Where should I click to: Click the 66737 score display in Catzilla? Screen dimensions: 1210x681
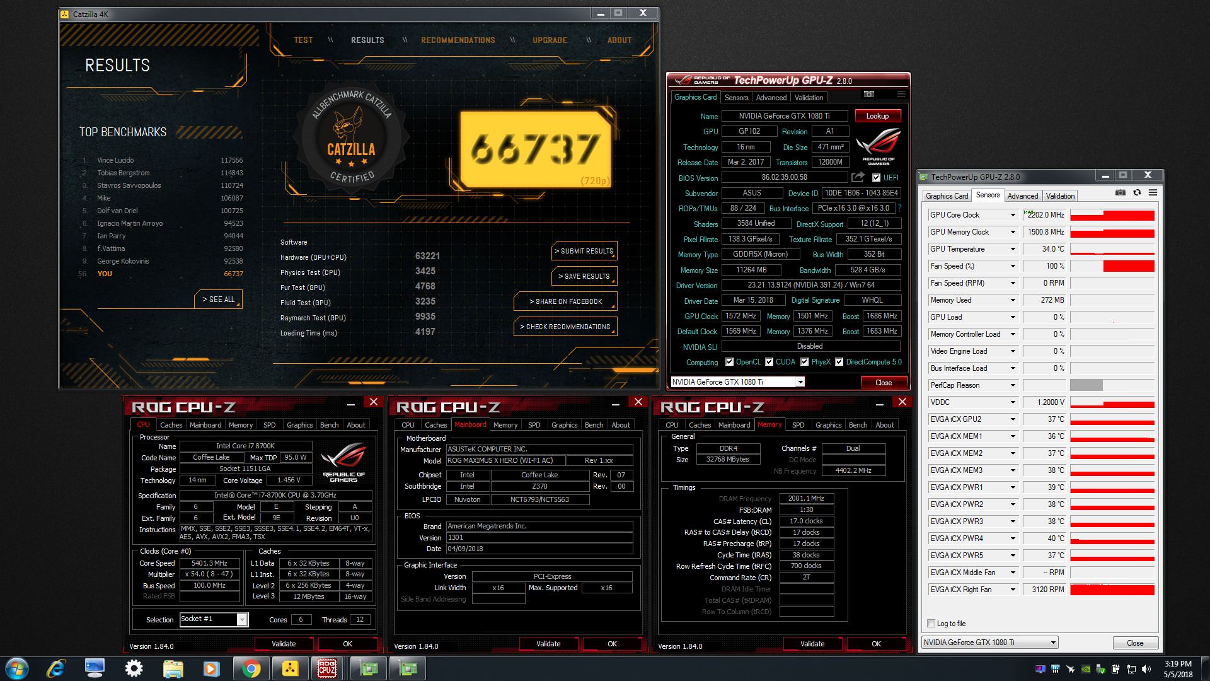click(535, 149)
